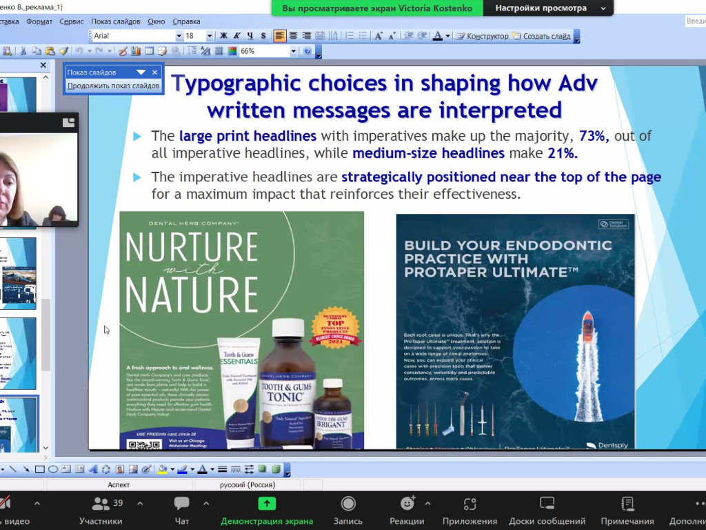Viewport: 706px width, 530px height.
Task: Toggle text shadow (S)
Action: pos(263,36)
